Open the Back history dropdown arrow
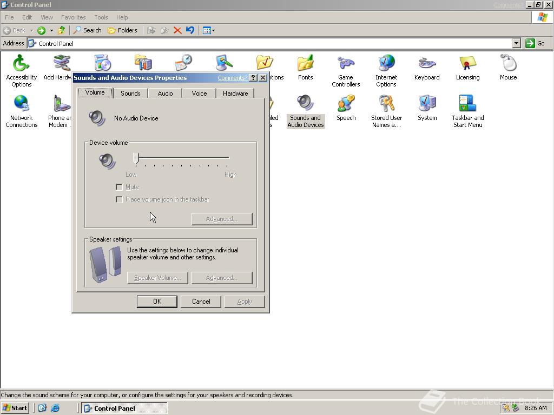Viewport: 554px width, 415px height. [x=31, y=30]
